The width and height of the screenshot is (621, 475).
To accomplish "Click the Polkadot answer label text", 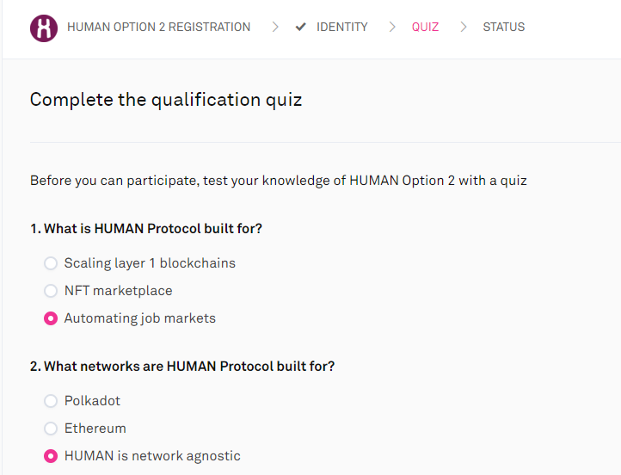I will (92, 401).
